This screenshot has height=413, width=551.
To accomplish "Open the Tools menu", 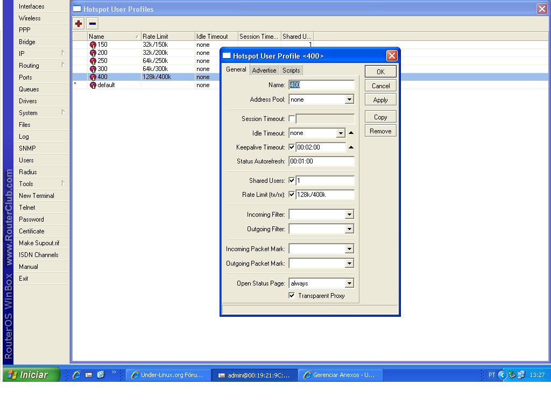I will click(41, 184).
